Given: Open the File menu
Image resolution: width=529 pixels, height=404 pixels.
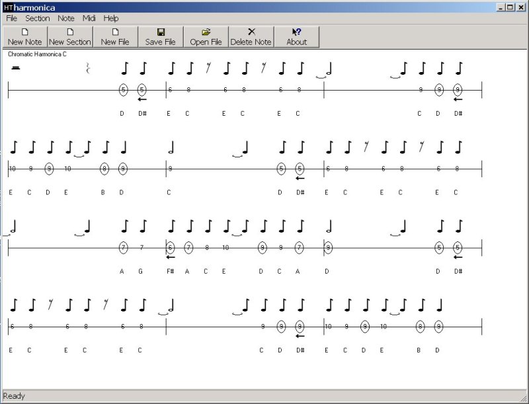Looking at the screenshot, I should click(x=11, y=19).
